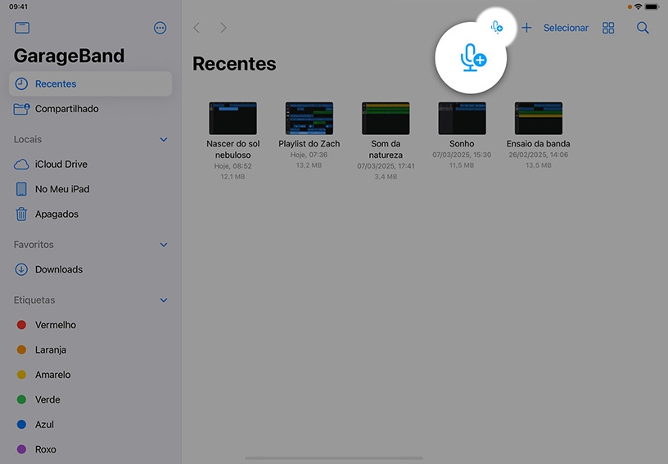Image resolution: width=668 pixels, height=464 pixels.
Task: Collapse the Favoritos section chevron
Action: pyautogui.click(x=164, y=245)
